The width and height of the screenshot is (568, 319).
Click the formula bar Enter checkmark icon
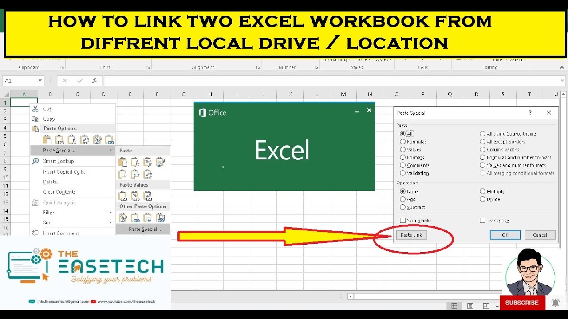[80, 81]
